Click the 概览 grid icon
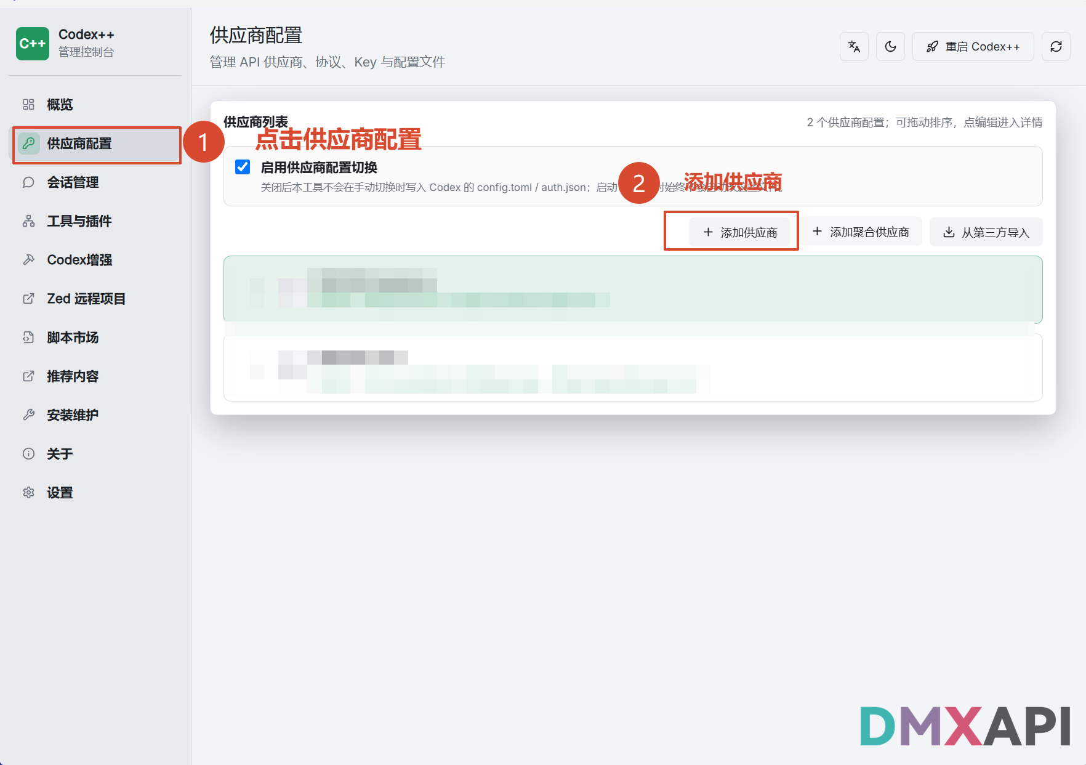 coord(28,105)
